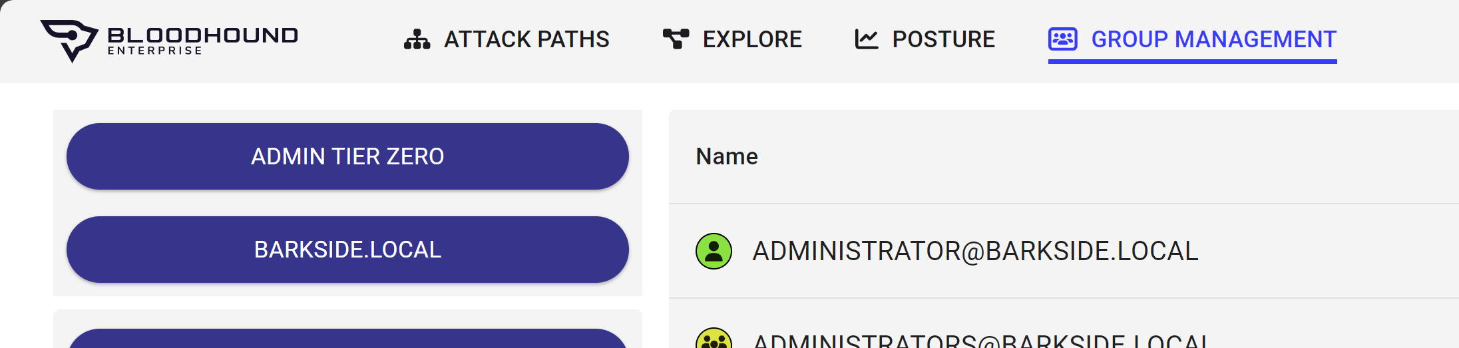Select the ADMINISTRATOR@BARKSIDE.LOCAL row

click(1064, 251)
